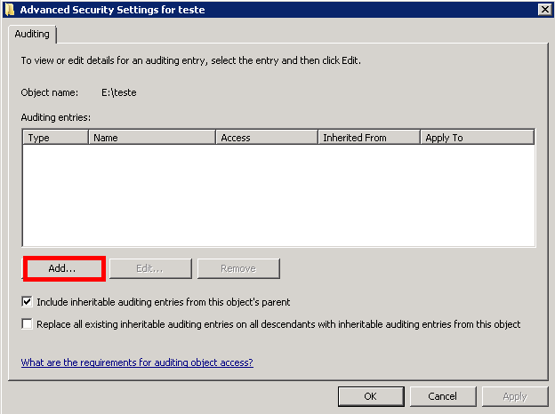Uncheck Include inheritable auditing entries from parent
The height and width of the screenshot is (414, 555).
tap(28, 302)
